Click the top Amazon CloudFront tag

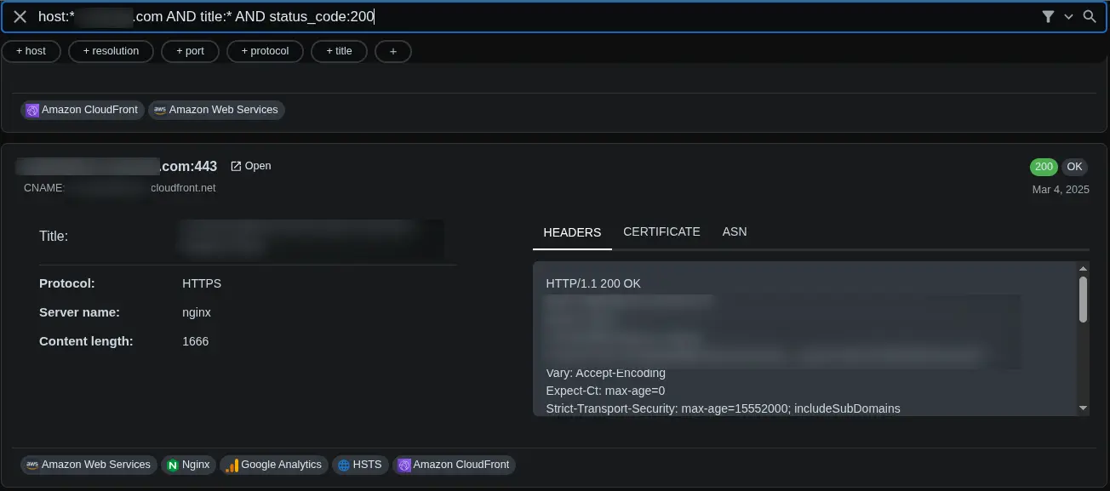pyautogui.click(x=82, y=110)
